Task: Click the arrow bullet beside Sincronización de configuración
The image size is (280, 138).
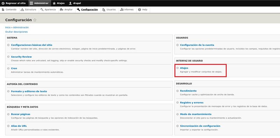Action: coord(177,126)
